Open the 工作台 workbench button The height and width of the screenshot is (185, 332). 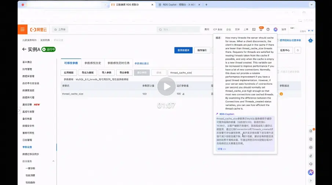60,29
